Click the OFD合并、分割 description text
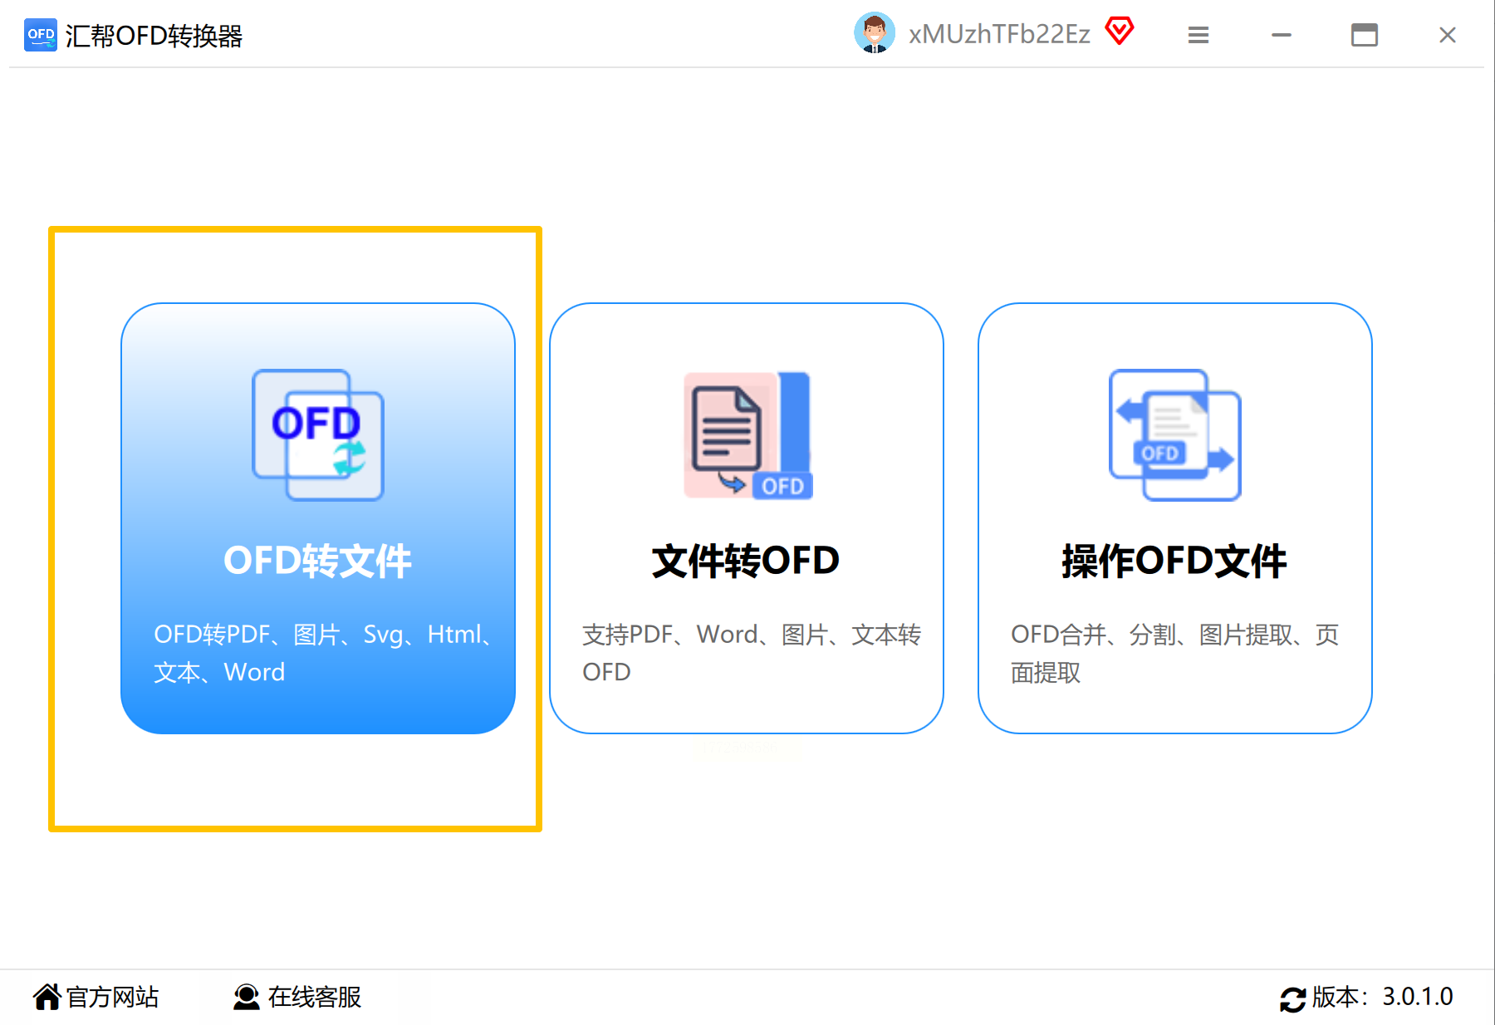This screenshot has height=1025, width=1495. pyautogui.click(x=1174, y=653)
